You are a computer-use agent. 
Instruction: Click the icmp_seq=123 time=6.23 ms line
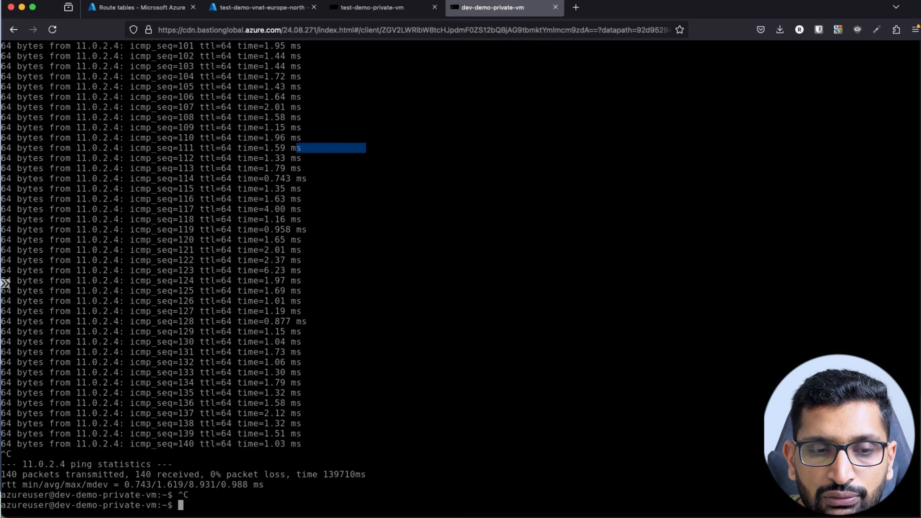point(151,271)
